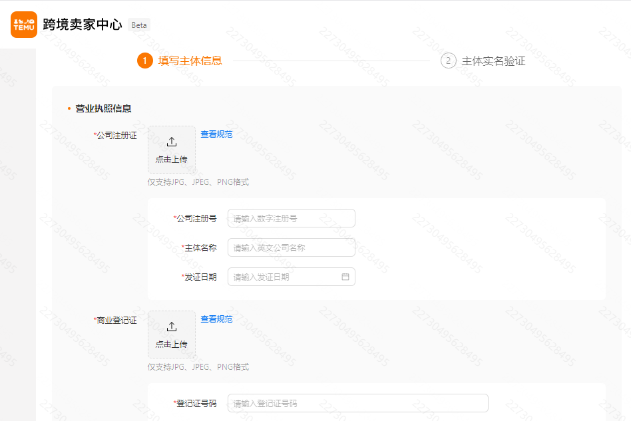Click the orange step 1 circle icon
631x421 pixels.
(x=145, y=60)
